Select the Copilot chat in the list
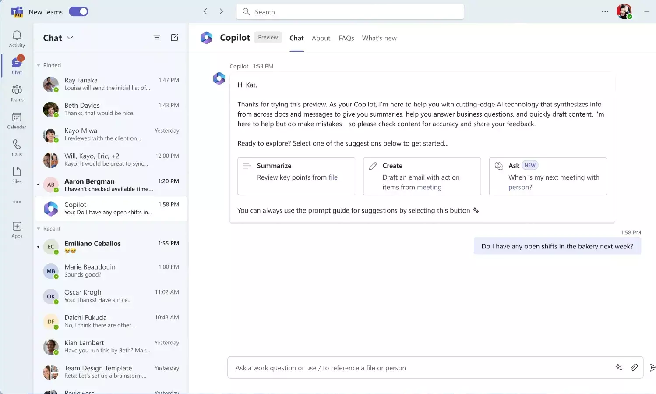The image size is (656, 394). click(x=111, y=209)
